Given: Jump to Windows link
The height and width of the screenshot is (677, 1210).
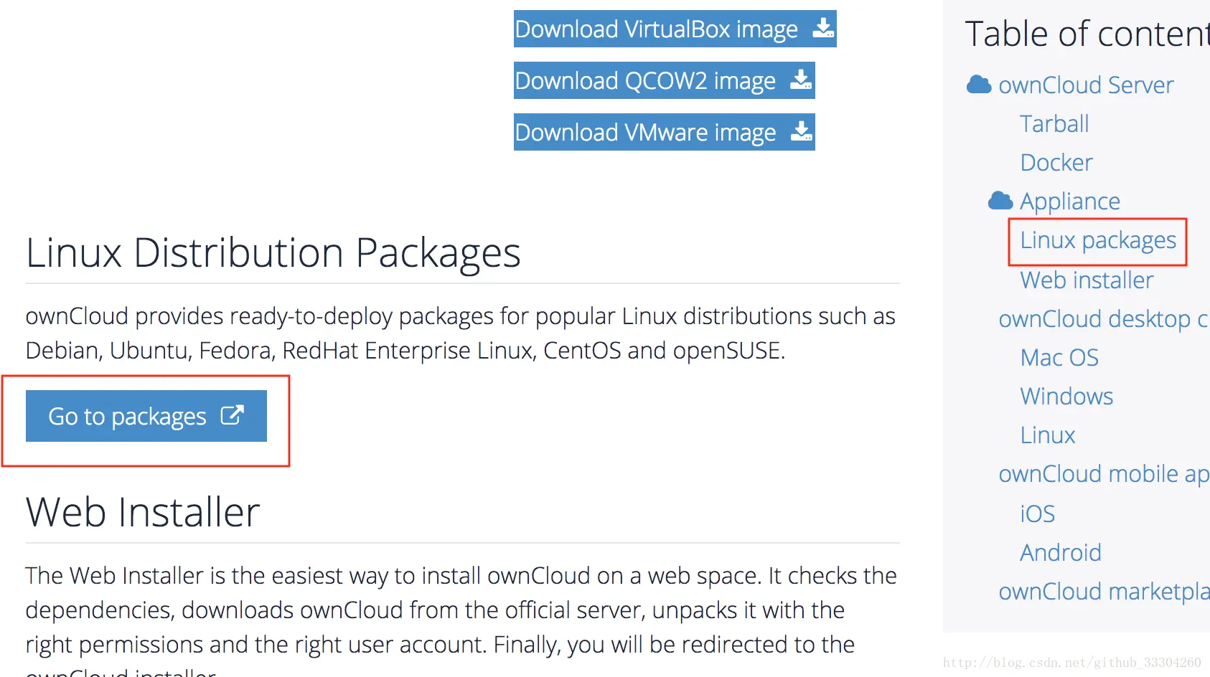Looking at the screenshot, I should (x=1066, y=396).
